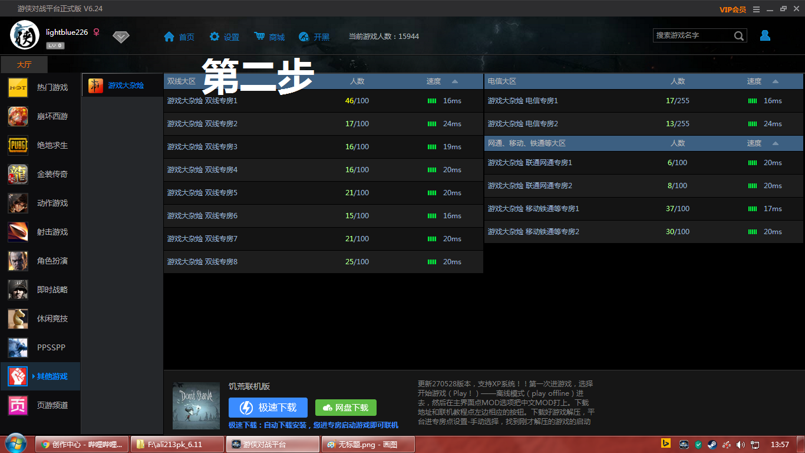The height and width of the screenshot is (453, 805).
Task: Collapse the 双线大区 section arrow
Action: [x=455, y=81]
